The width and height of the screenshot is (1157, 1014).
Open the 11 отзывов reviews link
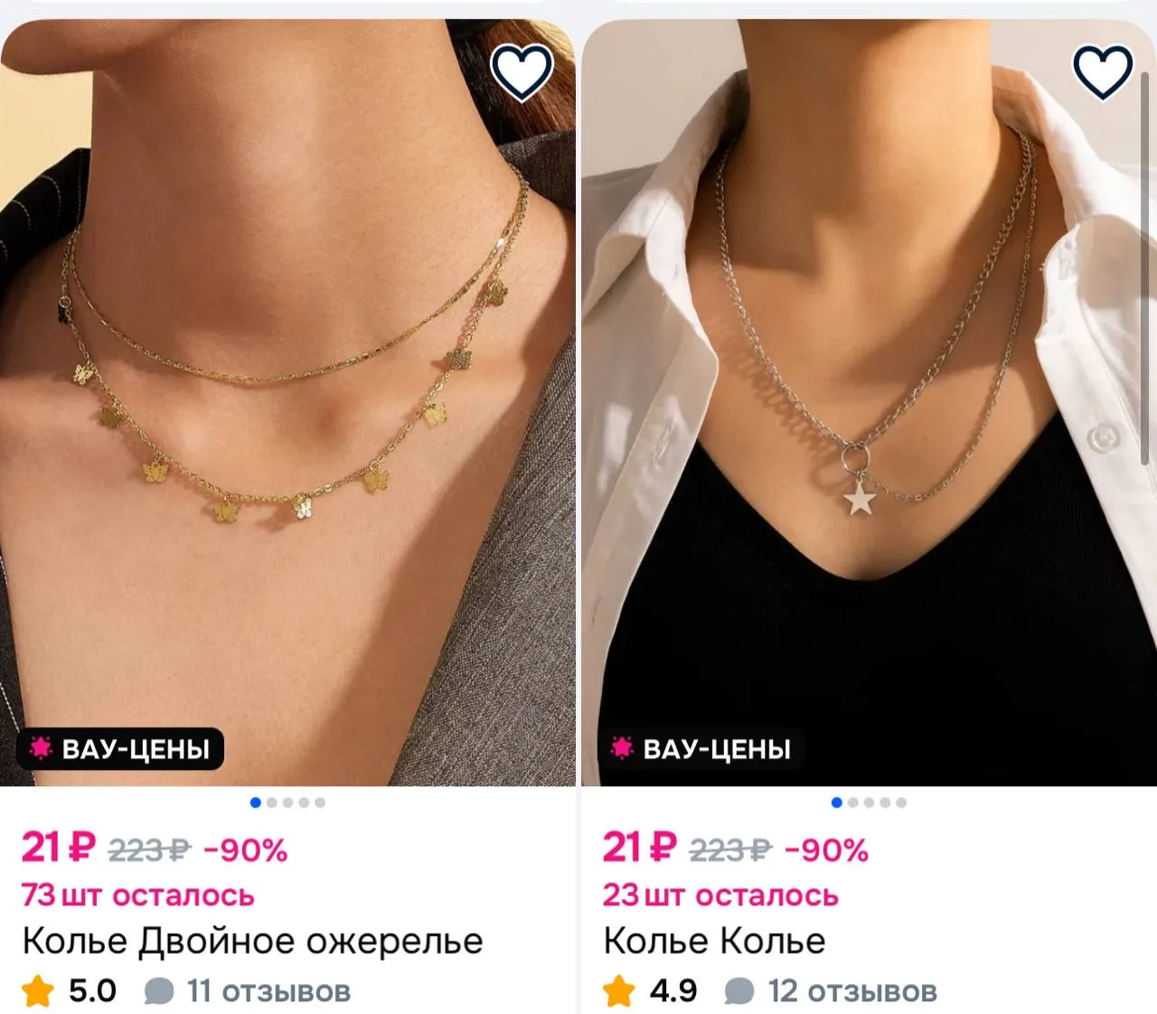pyautogui.click(x=268, y=991)
